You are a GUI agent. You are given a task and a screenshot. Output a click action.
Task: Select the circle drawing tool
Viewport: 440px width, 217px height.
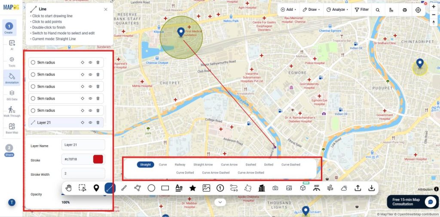pyautogui.click(x=151, y=188)
